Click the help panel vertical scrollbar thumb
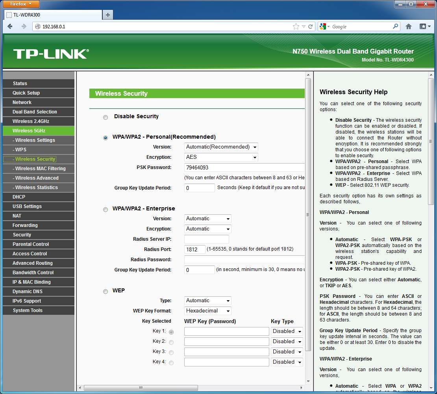The height and width of the screenshot is (394, 437). [x=431, y=142]
